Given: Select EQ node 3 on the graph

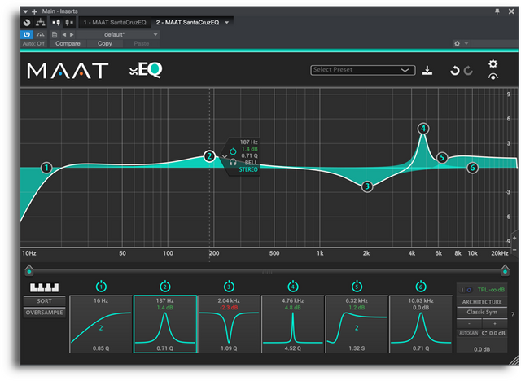Looking at the screenshot, I should [367, 186].
